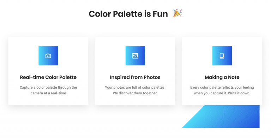
Task: Select the Making a Note heading
Action: pos(222,77)
